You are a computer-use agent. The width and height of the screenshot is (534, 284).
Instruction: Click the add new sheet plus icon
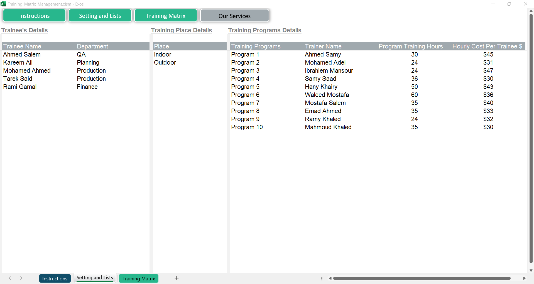point(177,278)
